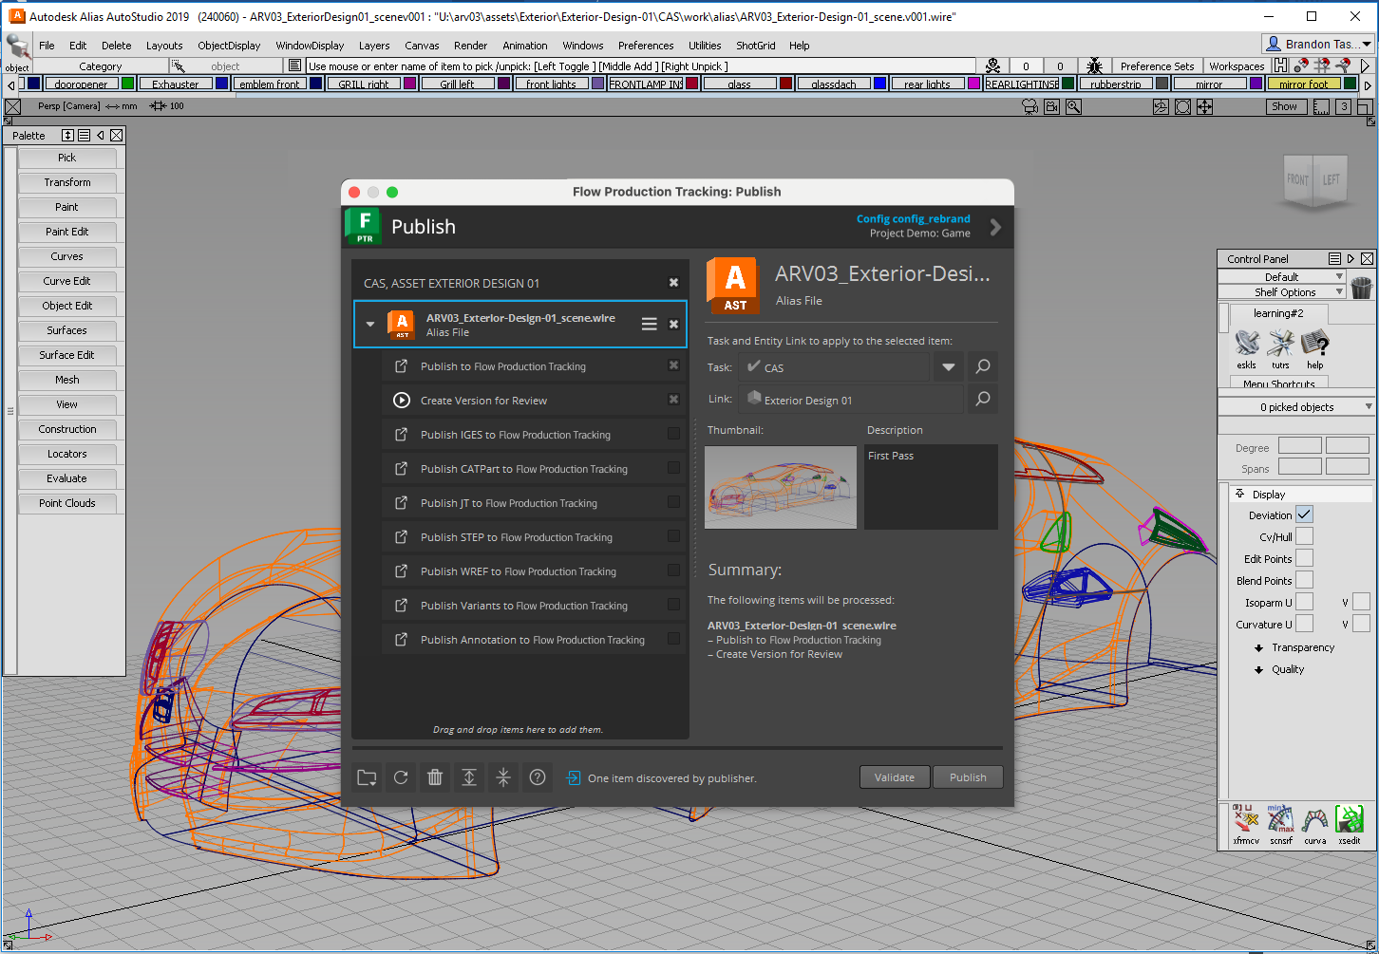The width and height of the screenshot is (1379, 954).
Task: Open the help shelf icon in Control Panel
Action: point(1315,347)
